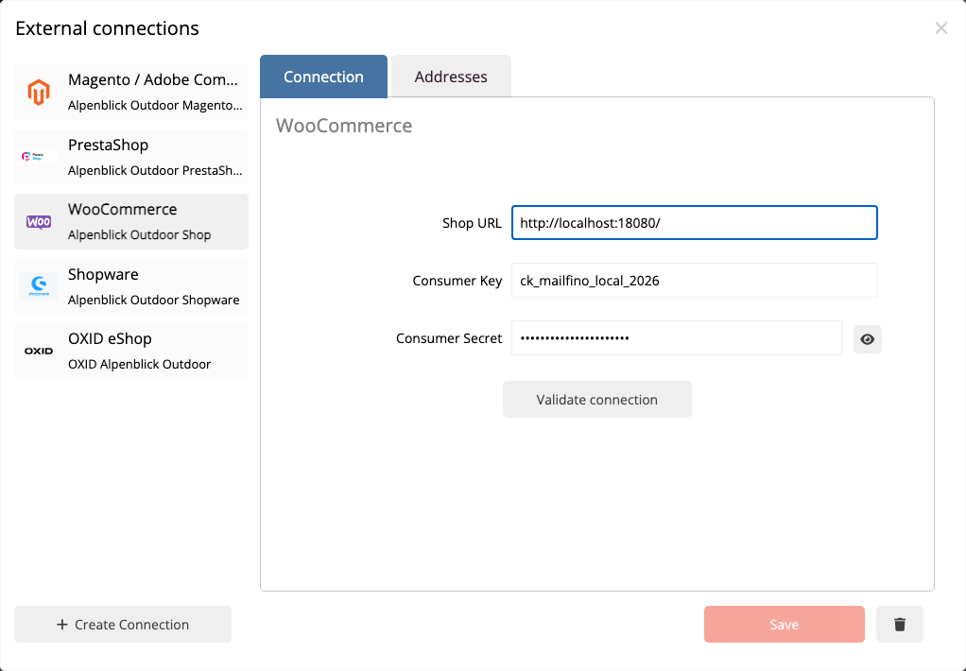Save the connection settings
Screen dimensions: 966x671
pos(785,624)
